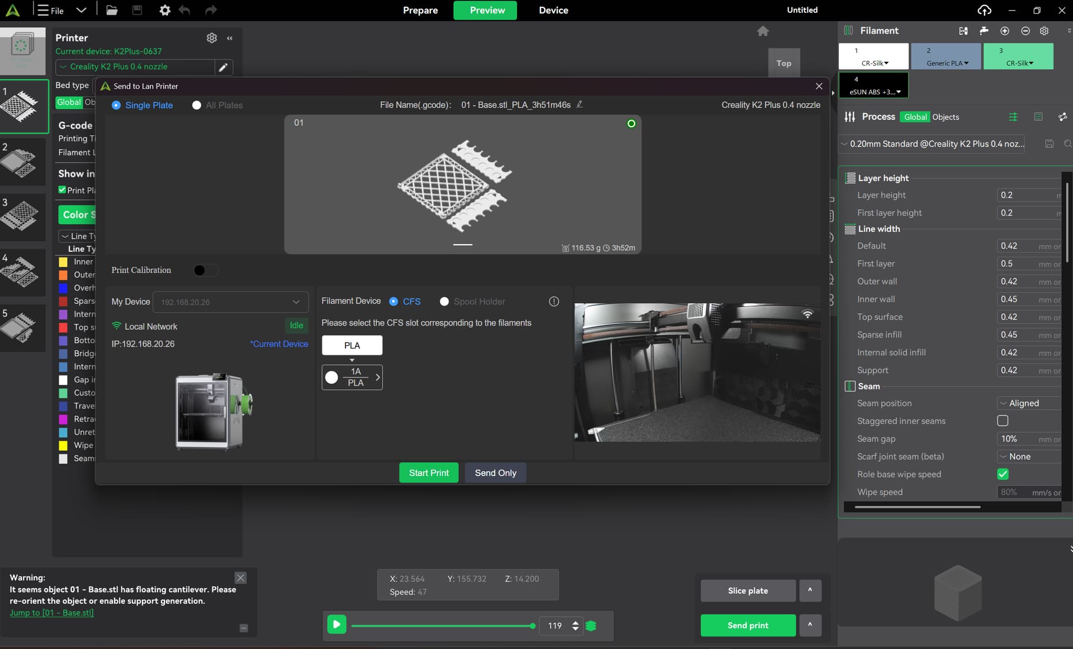Click the green Send print button

[748, 625]
